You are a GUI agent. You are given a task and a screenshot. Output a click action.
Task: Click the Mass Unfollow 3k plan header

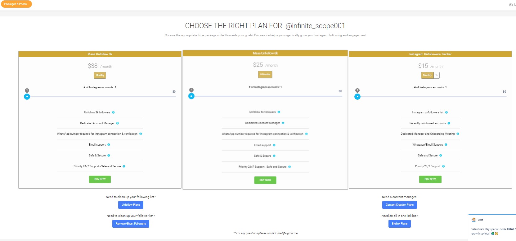coord(100,54)
